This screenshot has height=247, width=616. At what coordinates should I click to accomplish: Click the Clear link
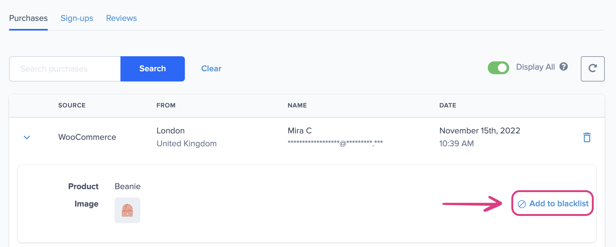(x=211, y=69)
